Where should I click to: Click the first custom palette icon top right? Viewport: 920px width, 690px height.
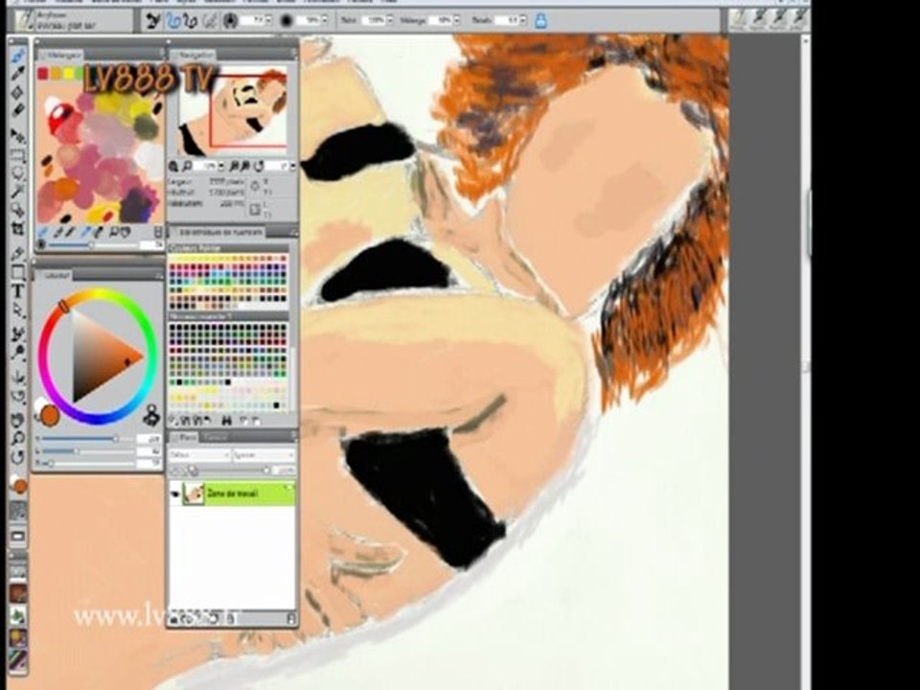[739, 19]
